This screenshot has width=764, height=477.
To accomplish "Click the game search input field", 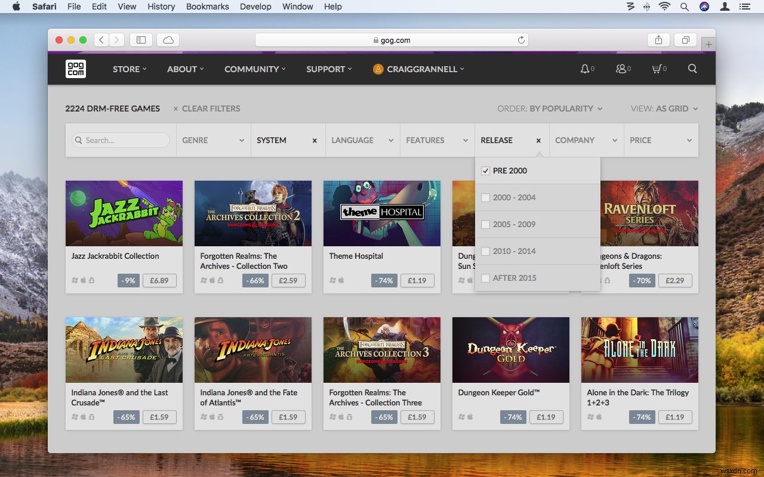I will click(121, 140).
